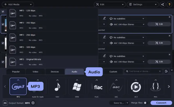Expand second file's No subtitles dropdown
Screen dimensions: 174x107
point(127,38)
